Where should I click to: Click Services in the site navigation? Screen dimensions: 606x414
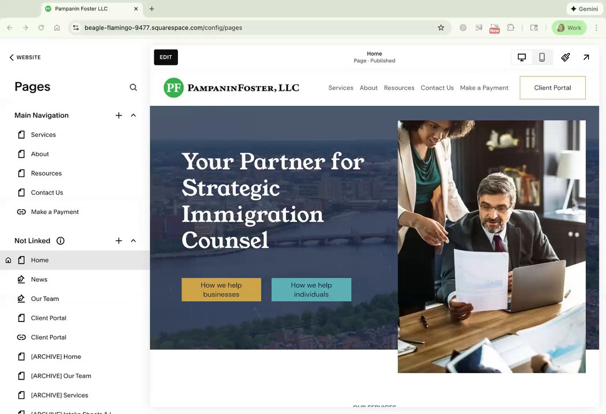click(341, 88)
